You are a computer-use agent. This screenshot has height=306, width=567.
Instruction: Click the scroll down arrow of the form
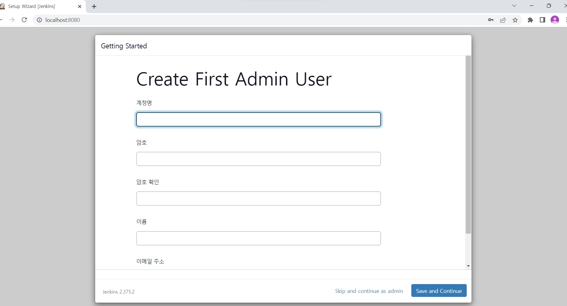[x=468, y=266]
